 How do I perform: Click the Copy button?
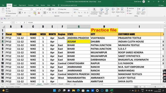[x=8, y=11]
